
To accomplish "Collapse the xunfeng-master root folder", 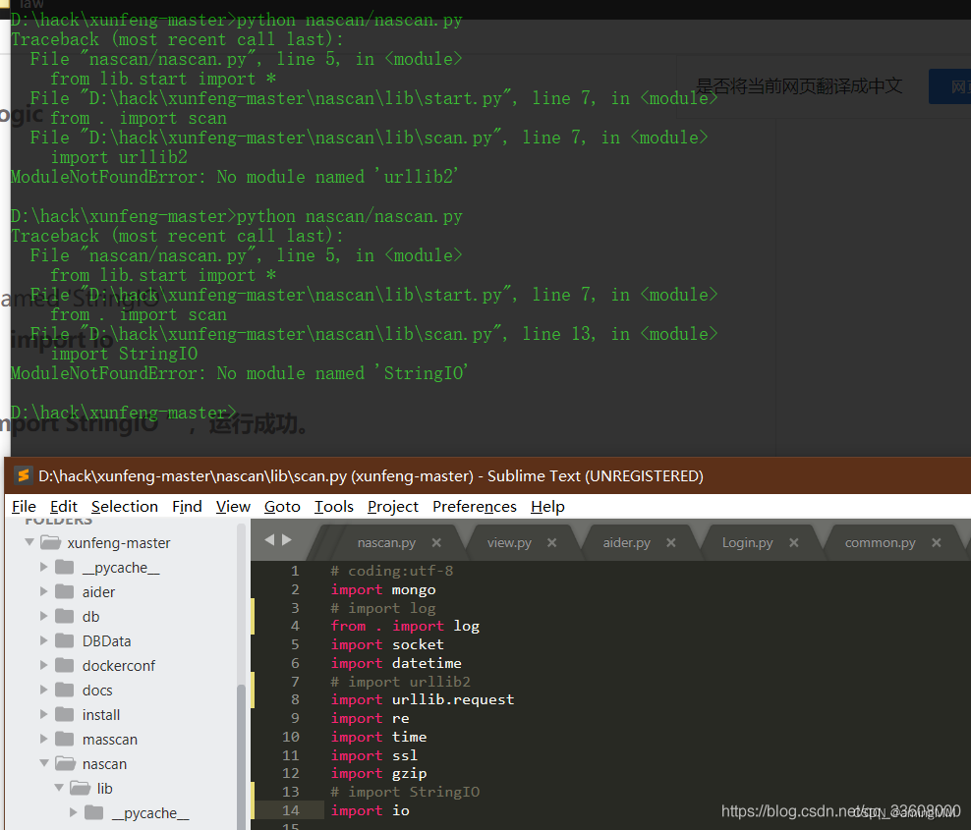I will [x=29, y=542].
